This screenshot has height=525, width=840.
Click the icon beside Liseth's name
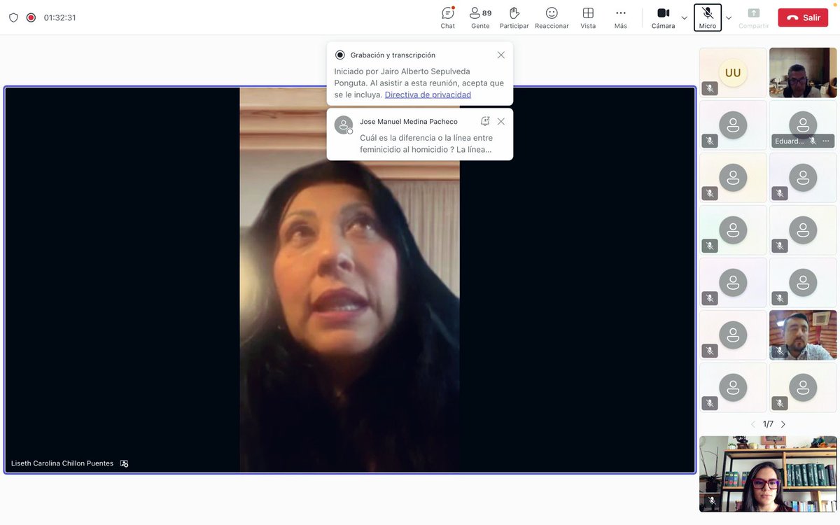point(124,463)
